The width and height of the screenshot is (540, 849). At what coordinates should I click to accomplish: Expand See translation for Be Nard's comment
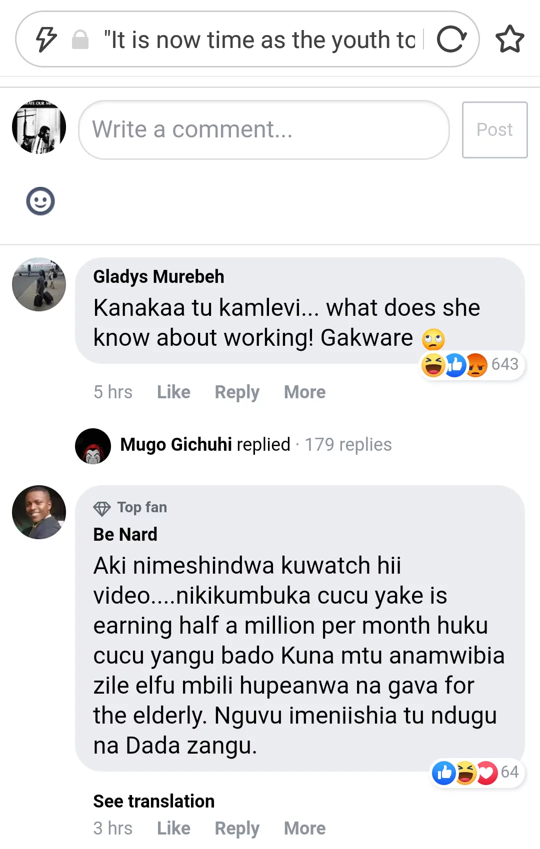[x=154, y=801]
